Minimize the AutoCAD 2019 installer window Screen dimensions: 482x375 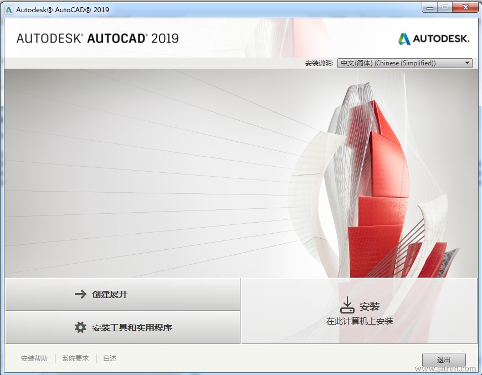coord(430,8)
